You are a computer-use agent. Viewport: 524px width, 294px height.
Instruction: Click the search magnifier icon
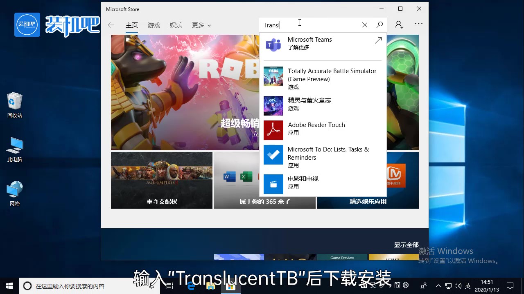click(x=379, y=25)
